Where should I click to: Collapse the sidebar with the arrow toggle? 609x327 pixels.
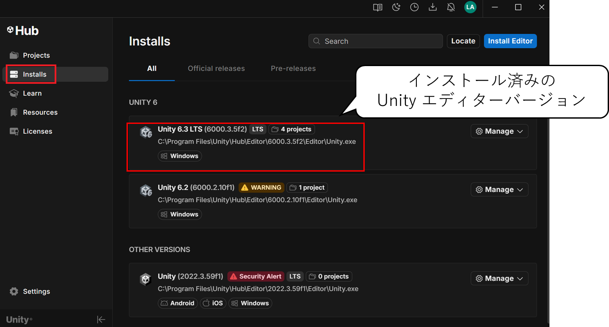coord(101,319)
